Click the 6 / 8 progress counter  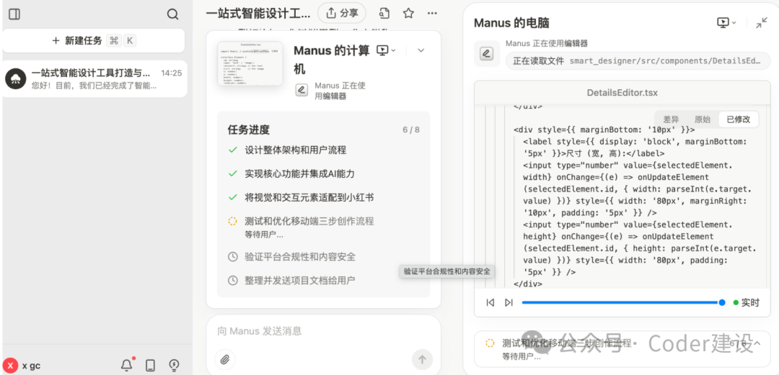[411, 130]
